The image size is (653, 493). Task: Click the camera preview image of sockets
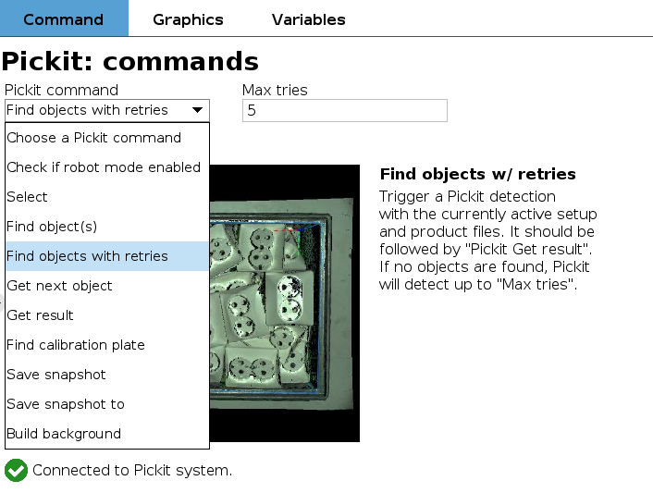coord(285,303)
